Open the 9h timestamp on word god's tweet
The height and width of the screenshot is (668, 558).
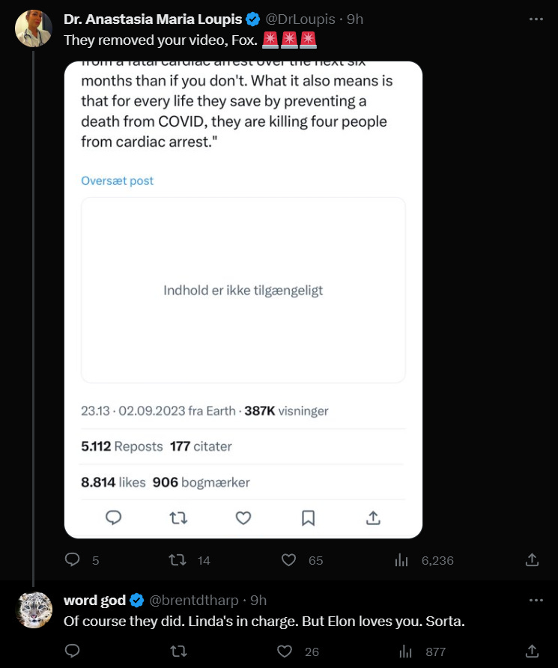tap(258, 601)
